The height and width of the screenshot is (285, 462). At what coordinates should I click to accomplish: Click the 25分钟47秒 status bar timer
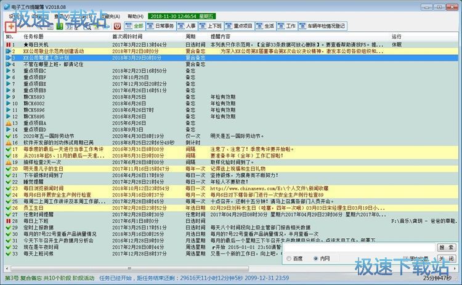437,278
